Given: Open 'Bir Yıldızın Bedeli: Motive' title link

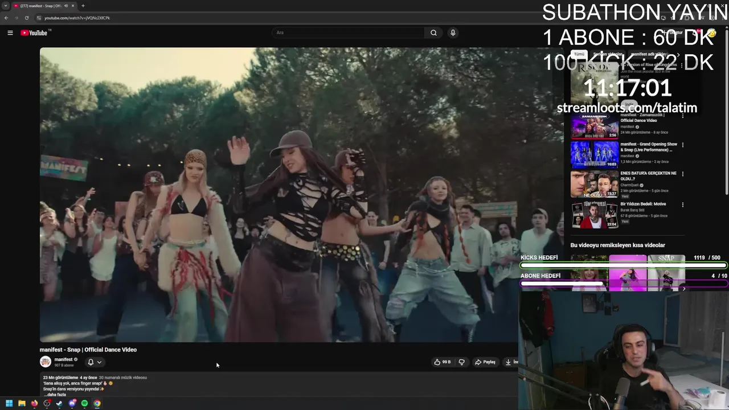Looking at the screenshot, I should coord(643,204).
